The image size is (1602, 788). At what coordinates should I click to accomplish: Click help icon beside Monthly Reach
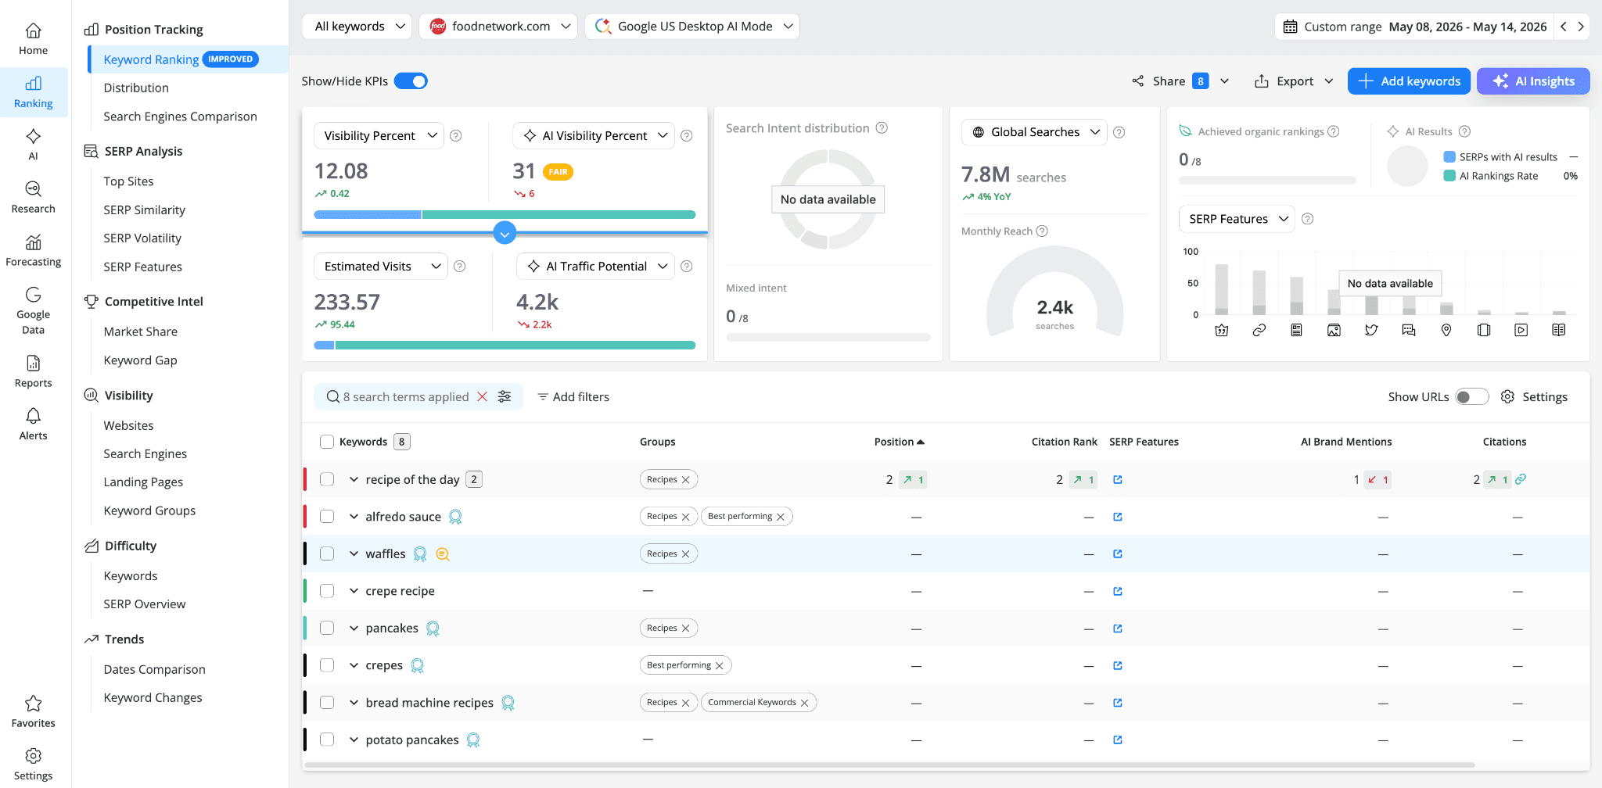(1042, 231)
